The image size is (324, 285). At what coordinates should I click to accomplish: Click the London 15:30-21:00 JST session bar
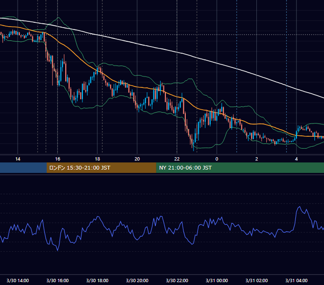tap(101, 168)
